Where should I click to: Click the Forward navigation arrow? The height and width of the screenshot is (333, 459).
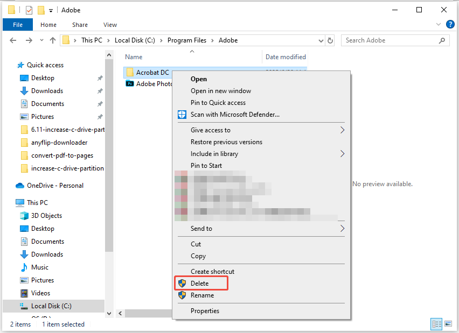pos(29,40)
